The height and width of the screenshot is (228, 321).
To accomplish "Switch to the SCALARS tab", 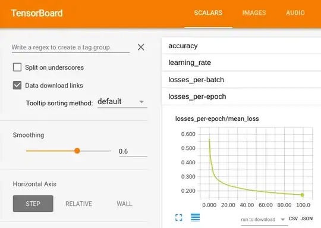I will click(208, 13).
